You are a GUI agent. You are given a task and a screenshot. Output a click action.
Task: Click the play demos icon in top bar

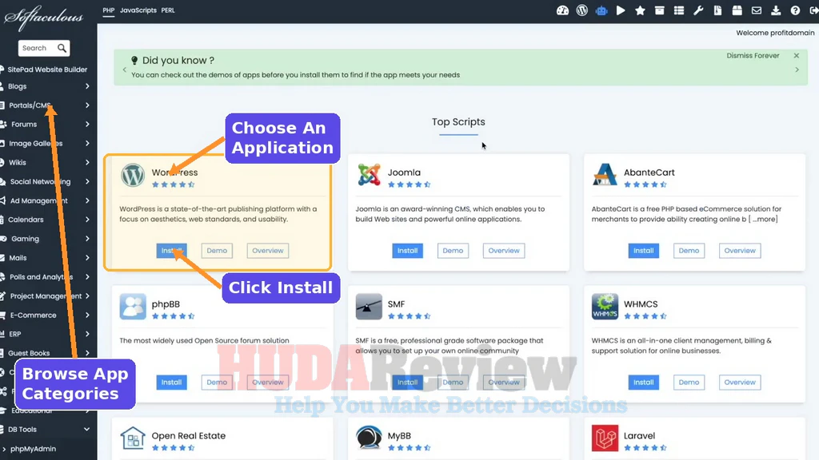pyautogui.click(x=621, y=10)
